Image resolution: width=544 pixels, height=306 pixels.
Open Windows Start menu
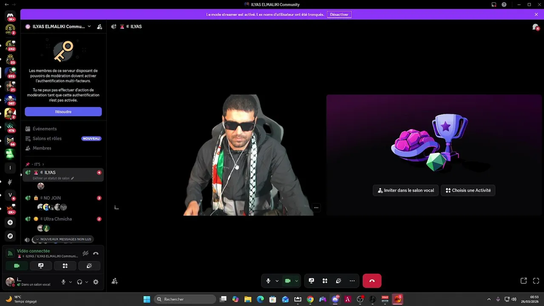click(x=147, y=299)
